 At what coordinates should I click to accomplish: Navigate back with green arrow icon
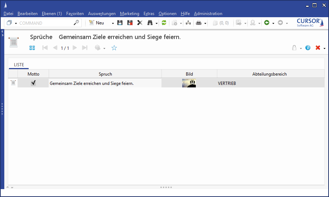click(x=267, y=23)
